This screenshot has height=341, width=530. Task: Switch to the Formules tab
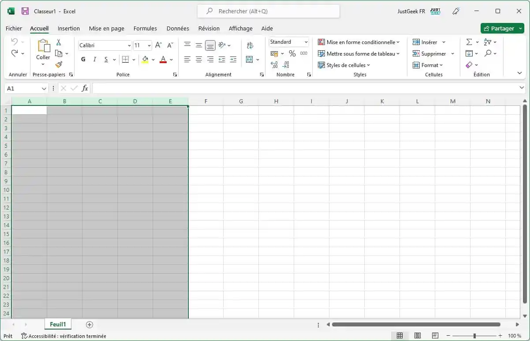tap(145, 28)
